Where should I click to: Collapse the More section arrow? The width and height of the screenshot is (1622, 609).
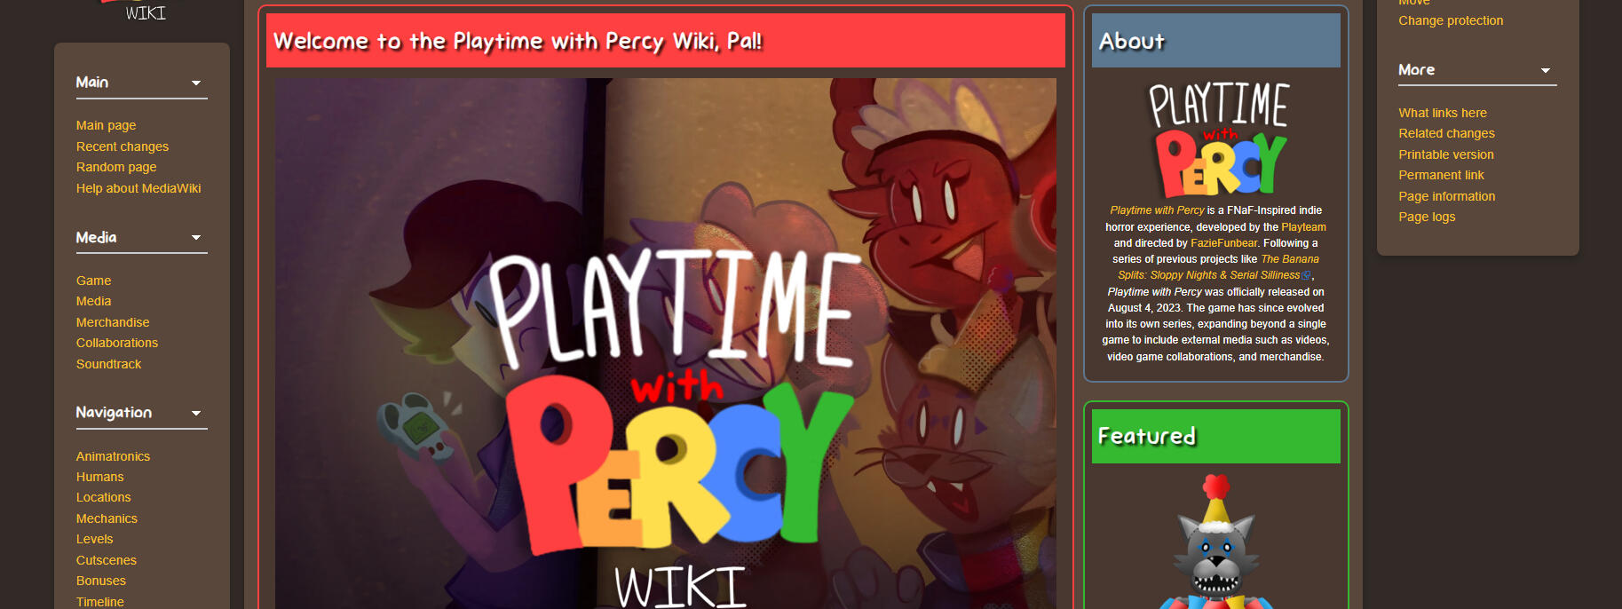[1545, 71]
